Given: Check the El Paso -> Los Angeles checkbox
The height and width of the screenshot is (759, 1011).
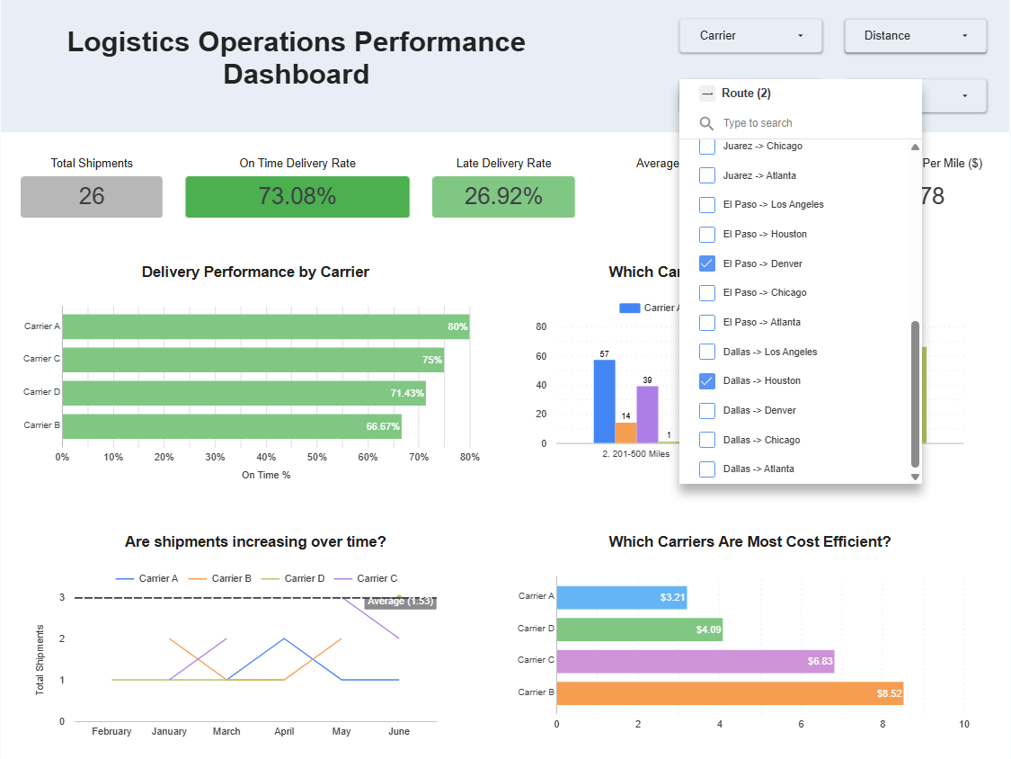Looking at the screenshot, I should tap(707, 205).
